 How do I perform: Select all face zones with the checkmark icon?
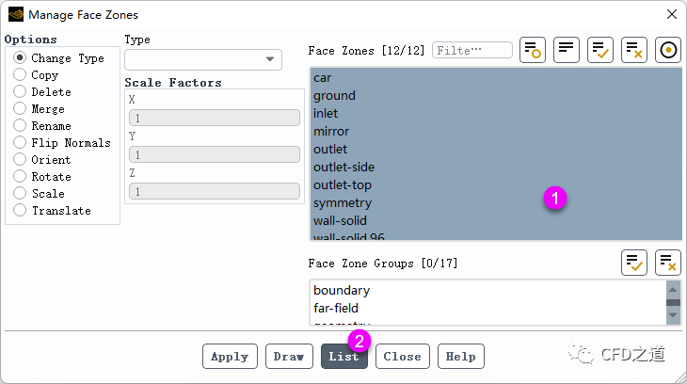[600, 50]
